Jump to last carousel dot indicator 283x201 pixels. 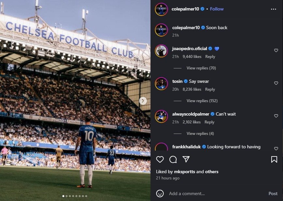(86, 196)
